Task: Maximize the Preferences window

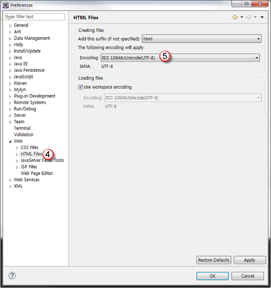Action: (x=247, y=4)
